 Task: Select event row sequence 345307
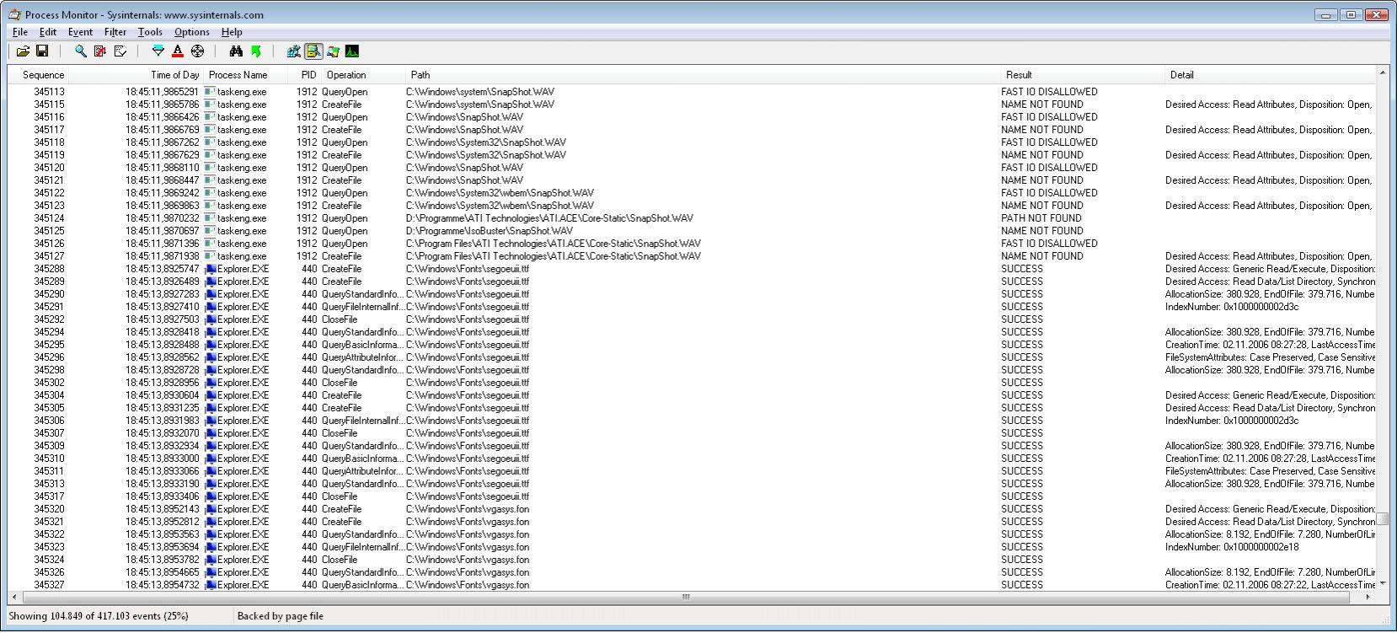pyautogui.click(x=692, y=433)
